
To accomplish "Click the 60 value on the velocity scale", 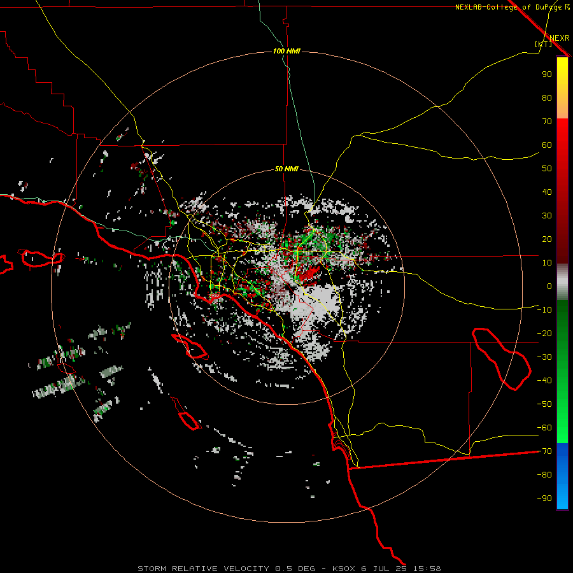I will 547,145.
